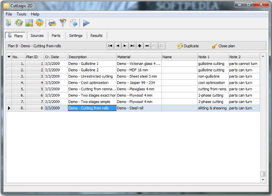Image resolution: width=272 pixels, height=196 pixels.
Task: Click the Plan ID cell of row 4
Action: tap(35, 83)
